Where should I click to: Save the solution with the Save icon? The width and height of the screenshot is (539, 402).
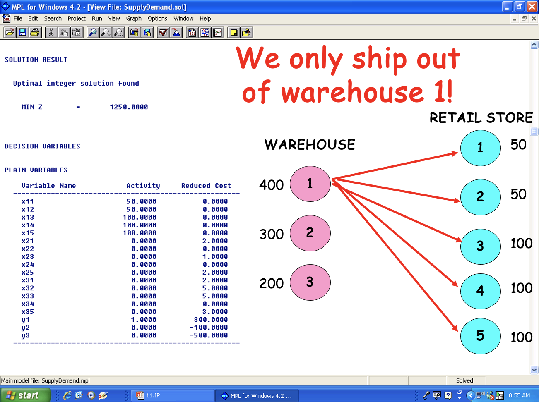22,32
